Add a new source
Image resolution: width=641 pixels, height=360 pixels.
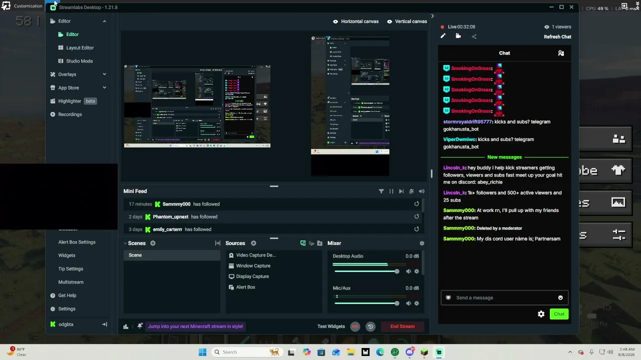[x=253, y=243]
